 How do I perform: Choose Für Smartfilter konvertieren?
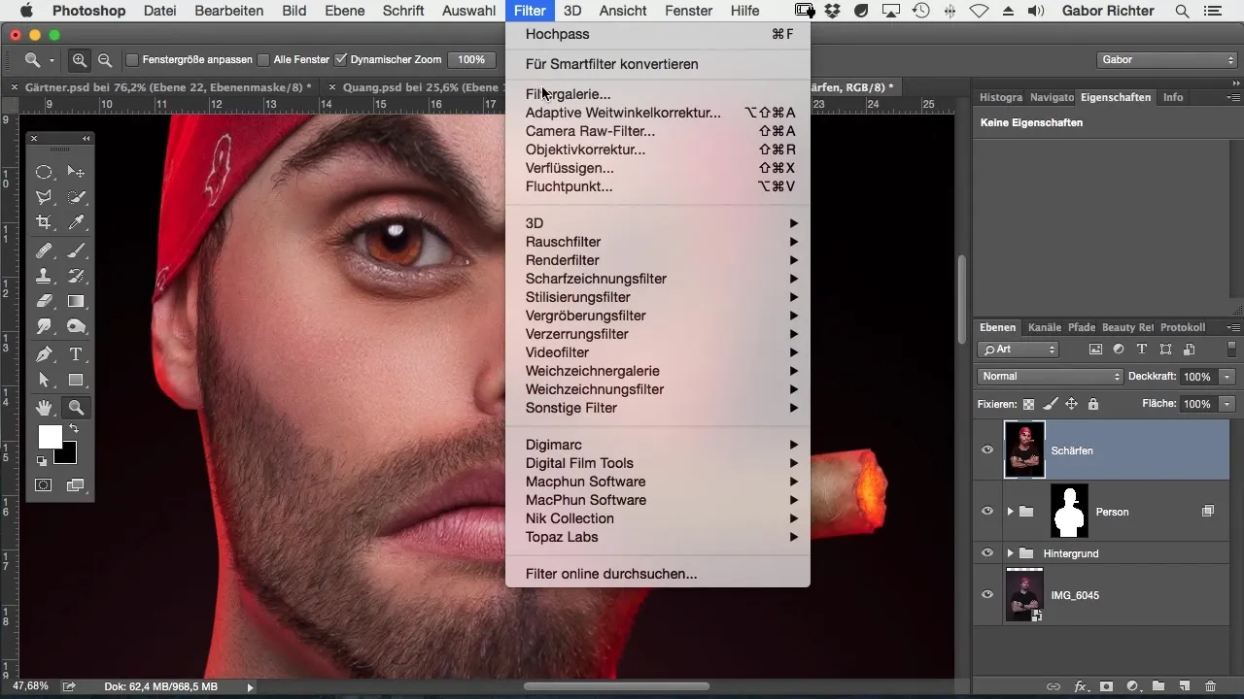click(x=658, y=64)
